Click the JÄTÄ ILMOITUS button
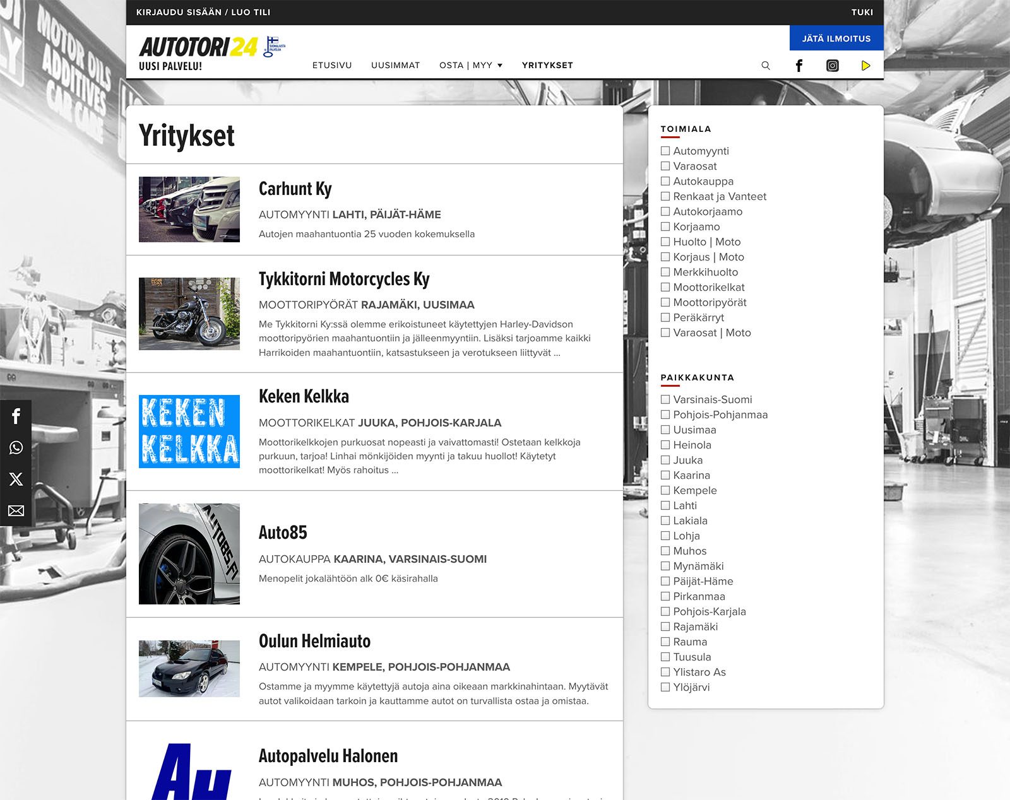Image resolution: width=1010 pixels, height=800 pixels. 836,38
